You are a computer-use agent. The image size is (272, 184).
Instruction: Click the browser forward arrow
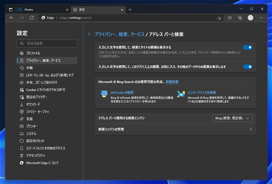[x=22, y=18]
